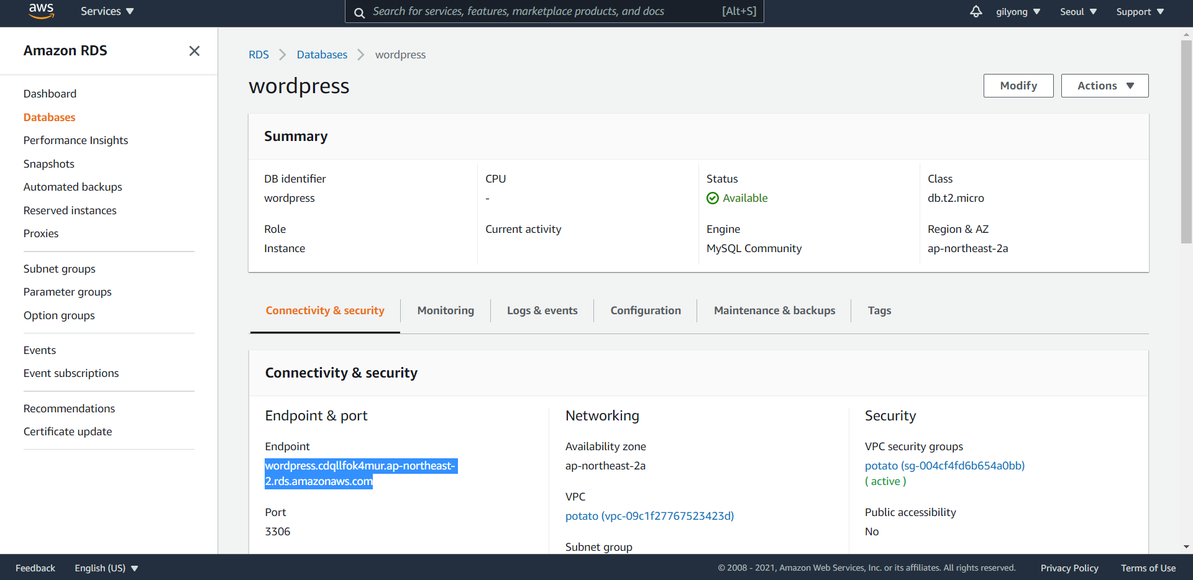Open the Terms of Use link
1193x580 pixels.
1148,568
